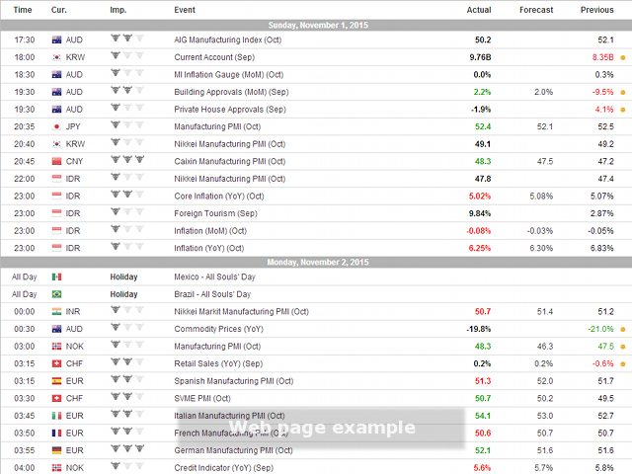Click Norway flag in Credit Indicator row
This screenshot has height=474, width=632.
point(57,467)
